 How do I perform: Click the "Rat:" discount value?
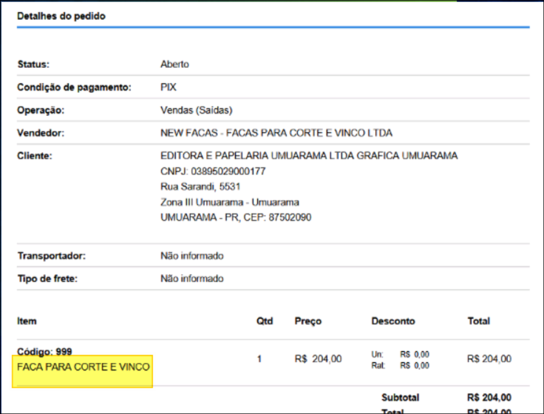[x=415, y=366]
